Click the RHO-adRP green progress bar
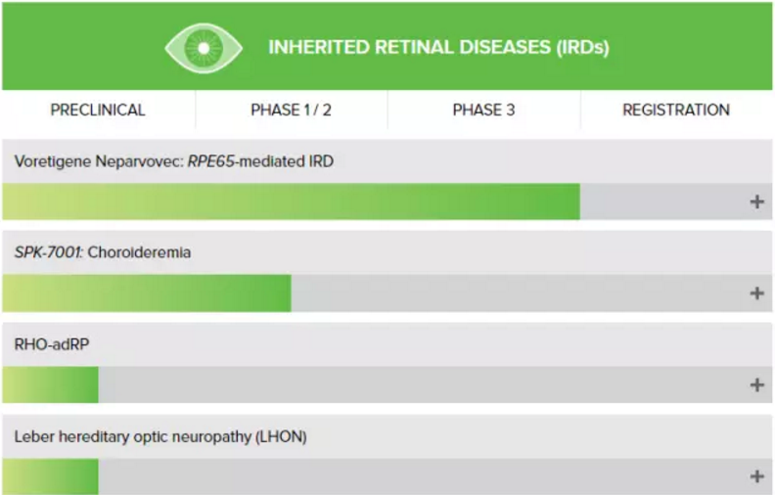Screen dimensions: 775x495 click(x=51, y=384)
